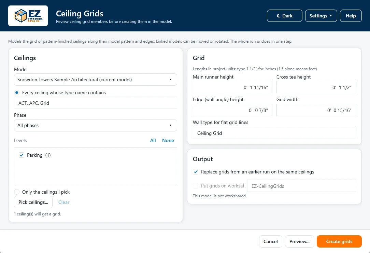
Task: Open the Phase dropdown showing All phases
Action: pos(95,125)
